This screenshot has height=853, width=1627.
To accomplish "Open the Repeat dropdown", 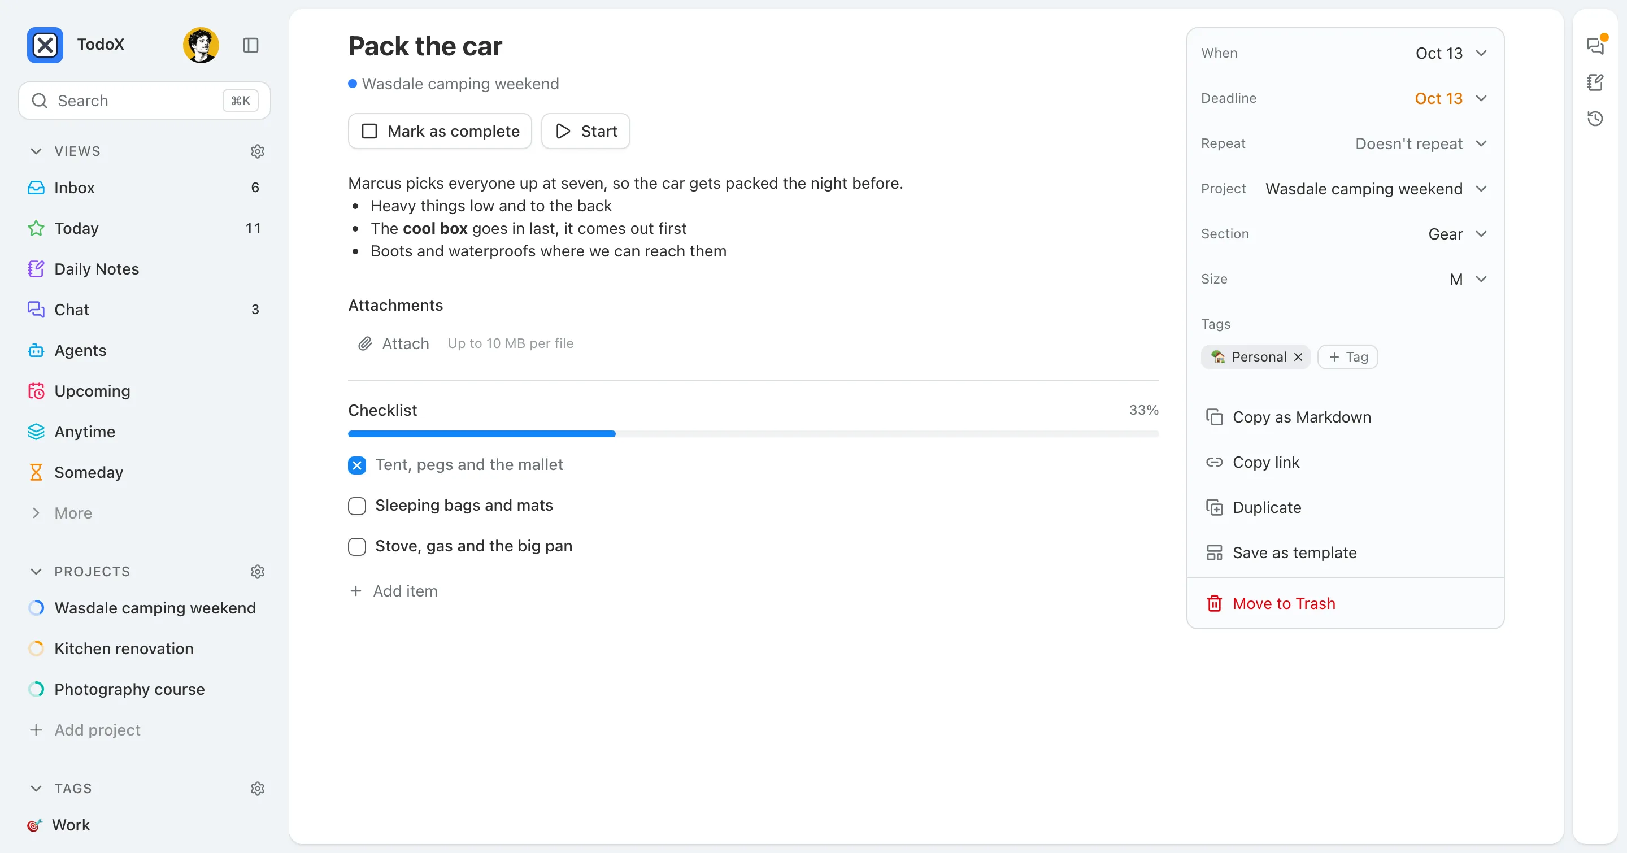I will (1421, 144).
